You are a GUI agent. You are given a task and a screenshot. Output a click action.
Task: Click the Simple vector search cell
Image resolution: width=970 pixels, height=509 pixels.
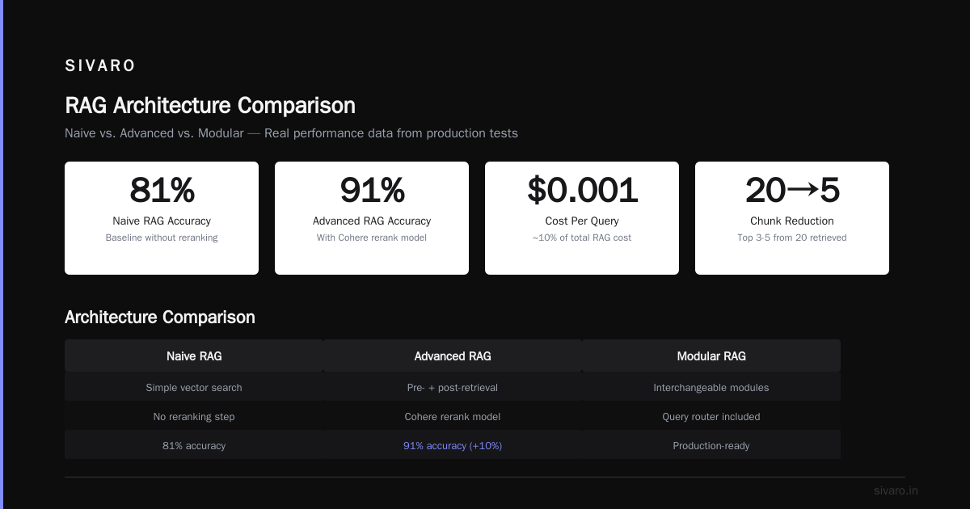click(x=194, y=388)
